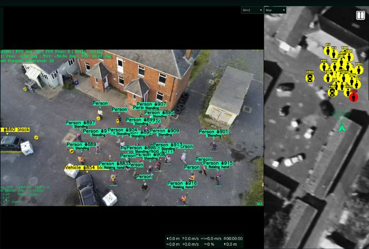Click the Person #907 label near the house

click(x=151, y=104)
